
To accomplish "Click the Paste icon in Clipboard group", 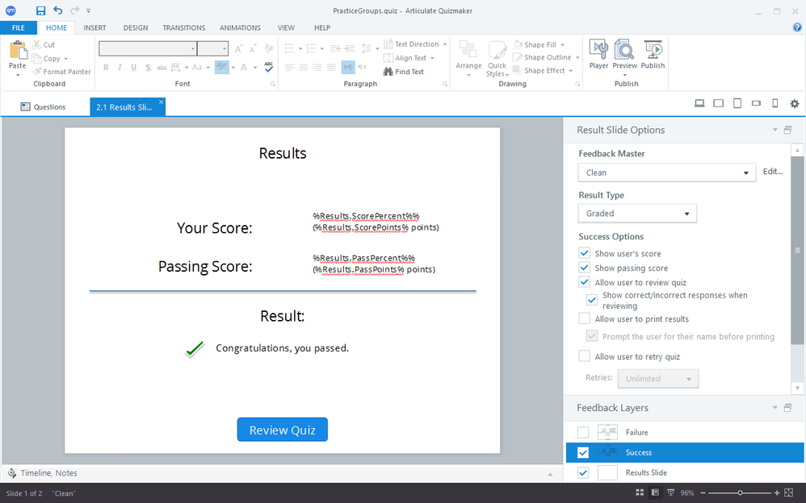I will [17, 56].
